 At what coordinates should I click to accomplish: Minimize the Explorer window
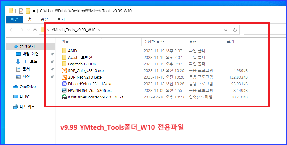[x=275, y=11]
